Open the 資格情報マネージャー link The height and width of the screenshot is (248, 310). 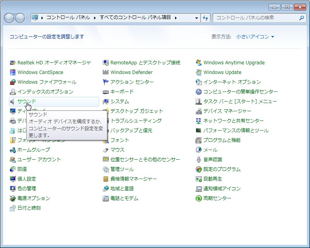point(134,179)
